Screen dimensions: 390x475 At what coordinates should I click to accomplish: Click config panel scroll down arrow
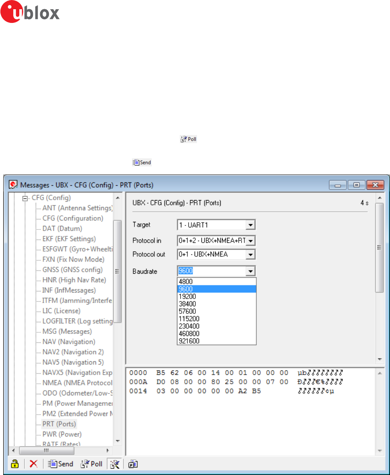pos(380,359)
